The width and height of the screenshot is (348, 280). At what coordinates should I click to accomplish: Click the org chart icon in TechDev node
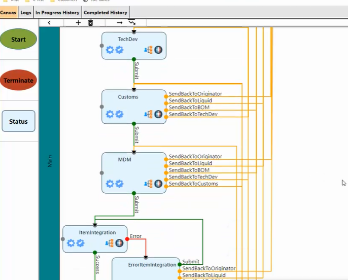(x=149, y=50)
